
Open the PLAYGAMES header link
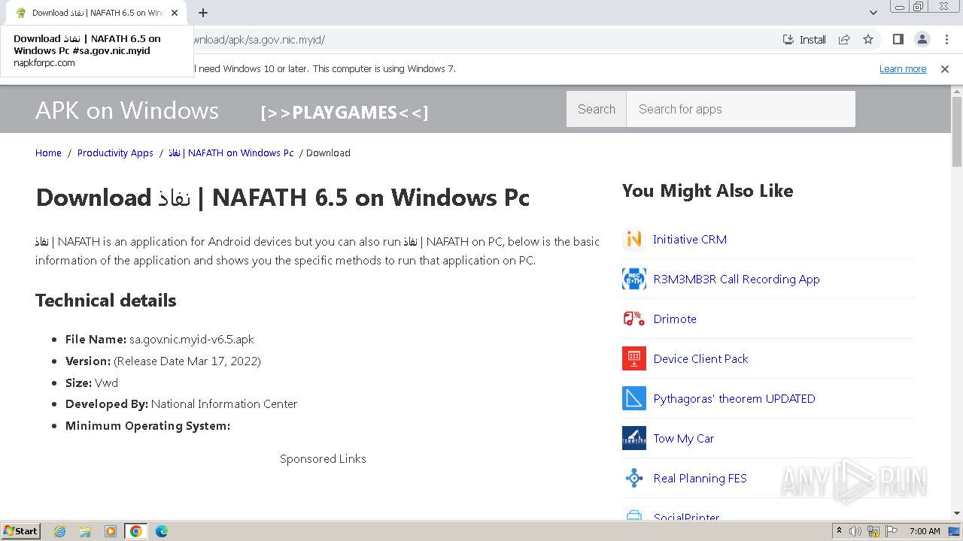345,113
